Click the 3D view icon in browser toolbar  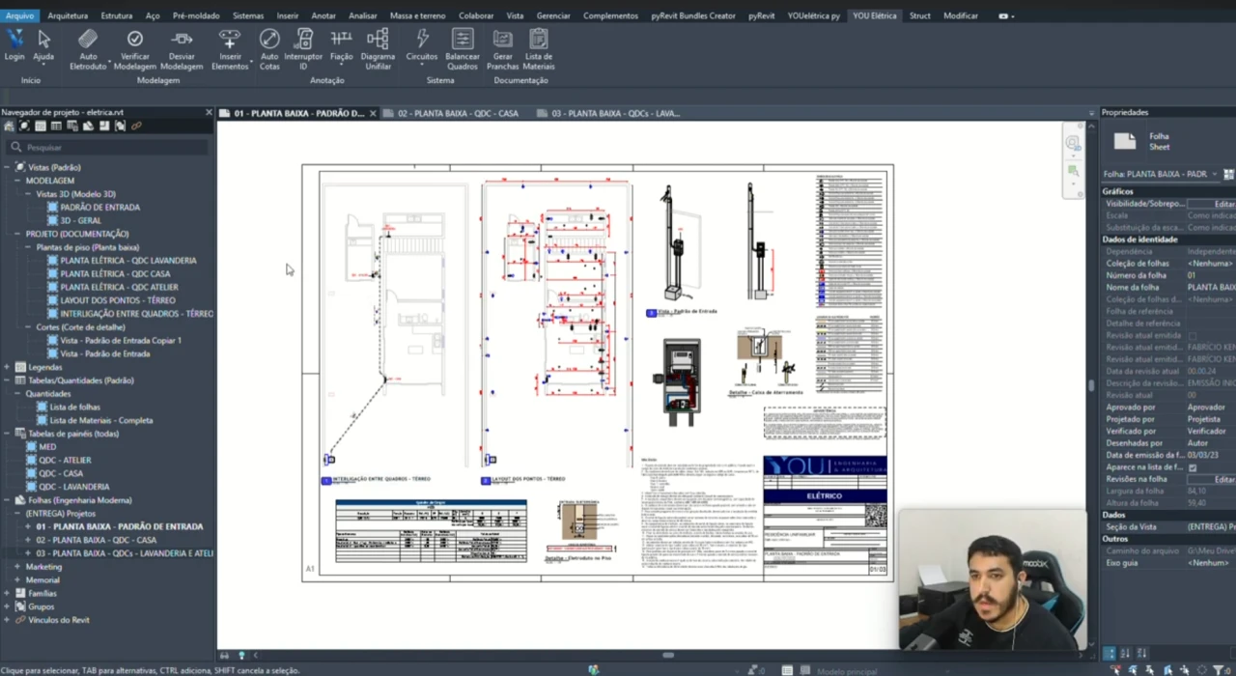click(24, 127)
